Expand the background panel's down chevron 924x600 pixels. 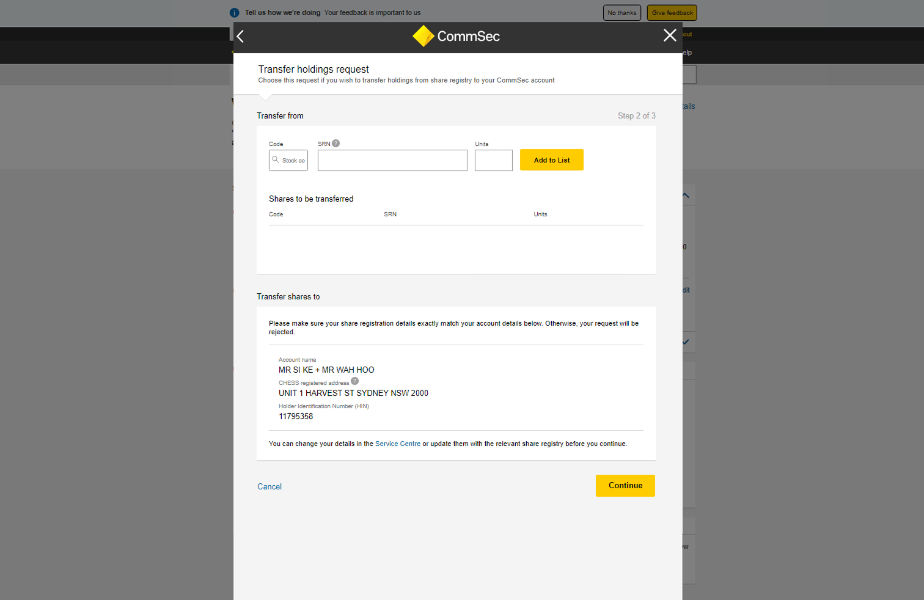click(x=686, y=342)
